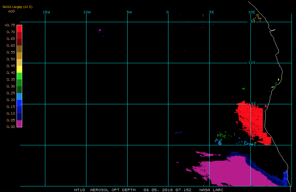The width and height of the screenshot is (296, 192).
Task: Click the "5S" latitude label
Action: pos(253,22)
